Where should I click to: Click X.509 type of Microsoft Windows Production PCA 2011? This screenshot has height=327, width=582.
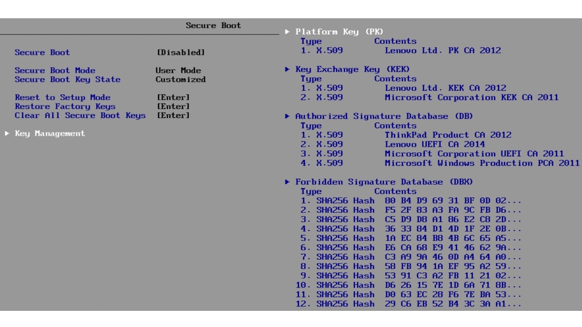point(329,163)
